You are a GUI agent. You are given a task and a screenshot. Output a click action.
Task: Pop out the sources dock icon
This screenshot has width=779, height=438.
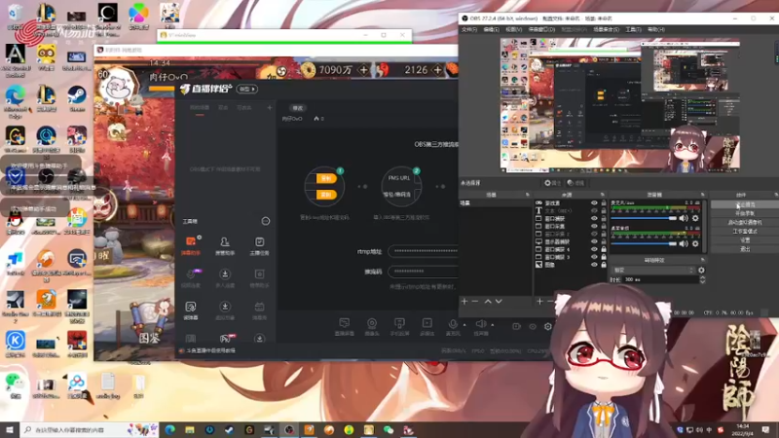pos(602,195)
